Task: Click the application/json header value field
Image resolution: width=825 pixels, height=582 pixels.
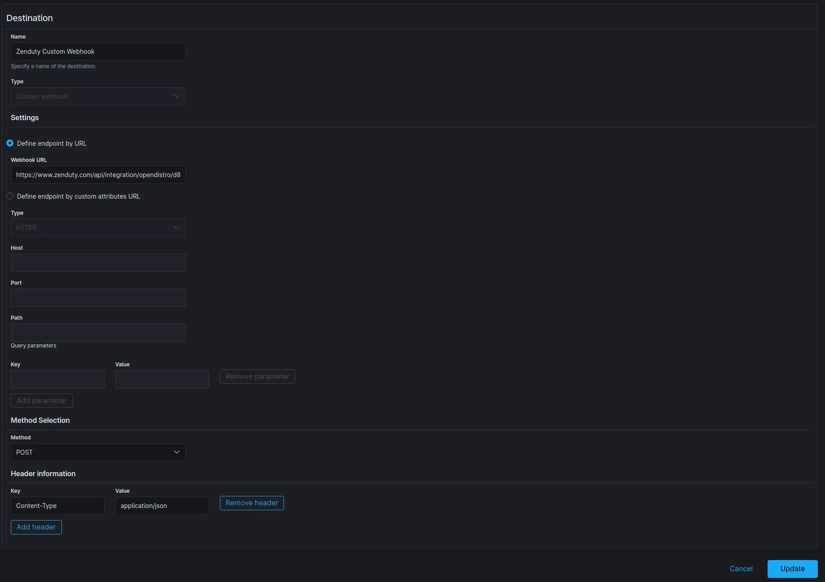Action: [x=162, y=506]
